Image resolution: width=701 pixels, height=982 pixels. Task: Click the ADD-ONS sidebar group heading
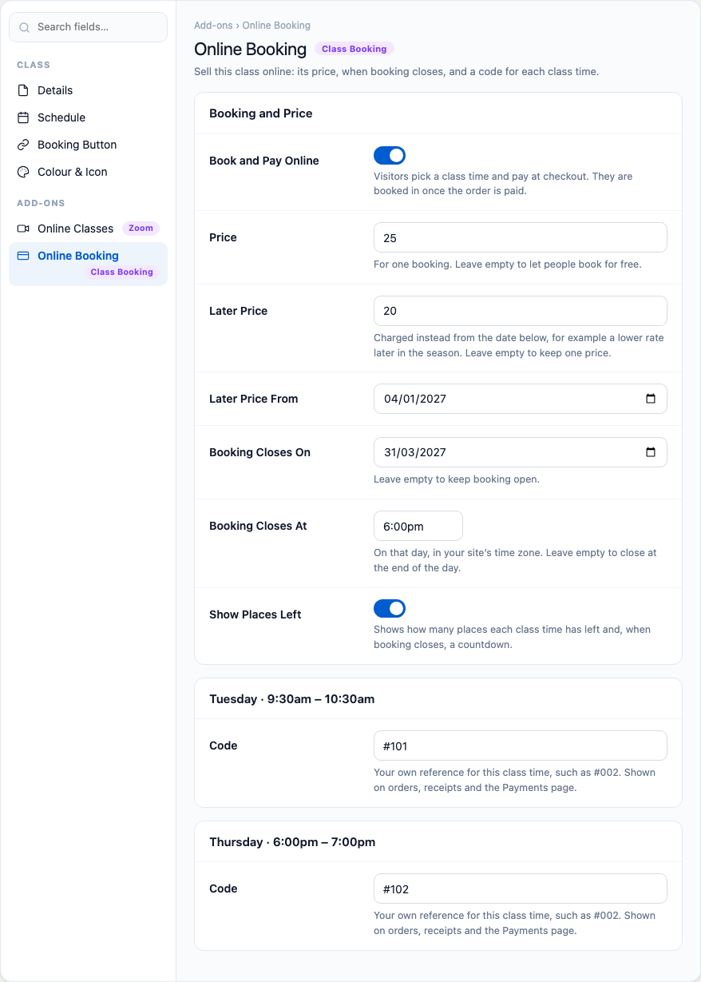[x=41, y=203]
